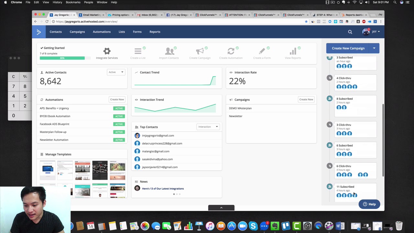Click the Create a Form pencil icon
This screenshot has width=414, height=233.
[262, 51]
